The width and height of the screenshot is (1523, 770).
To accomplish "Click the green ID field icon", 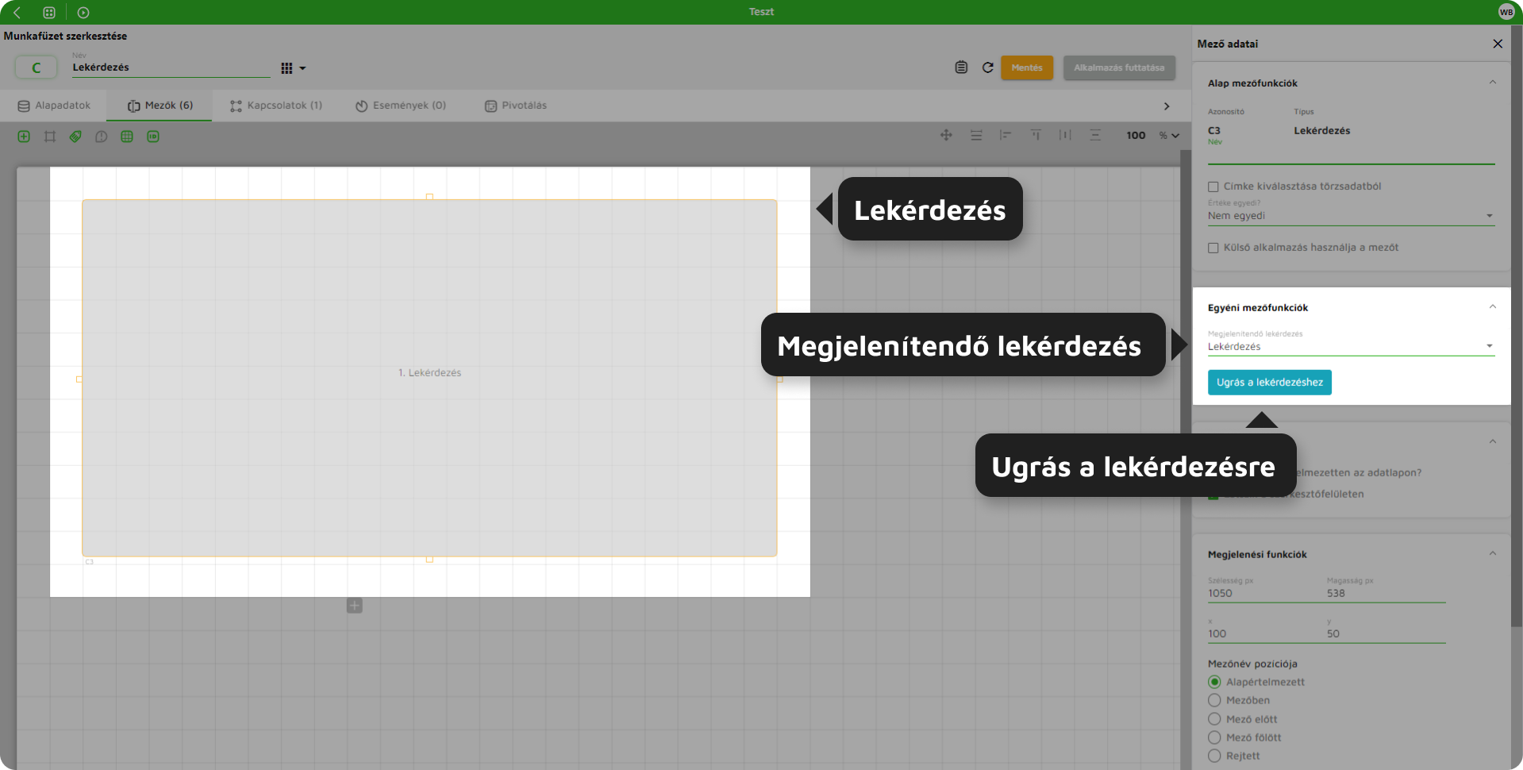I will [153, 137].
